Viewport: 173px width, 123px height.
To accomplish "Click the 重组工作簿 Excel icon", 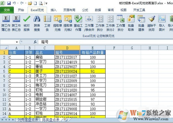I will click(x=78, y=20).
